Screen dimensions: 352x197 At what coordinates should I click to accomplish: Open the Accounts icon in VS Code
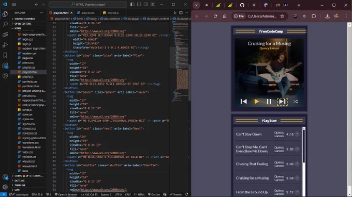coord(5,177)
